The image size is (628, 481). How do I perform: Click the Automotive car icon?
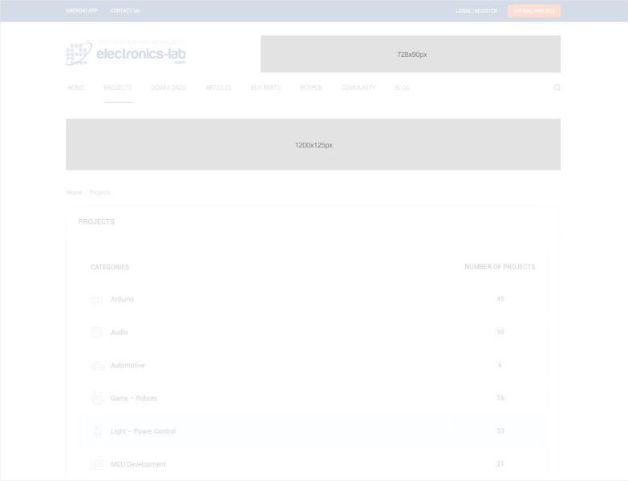tap(97, 366)
